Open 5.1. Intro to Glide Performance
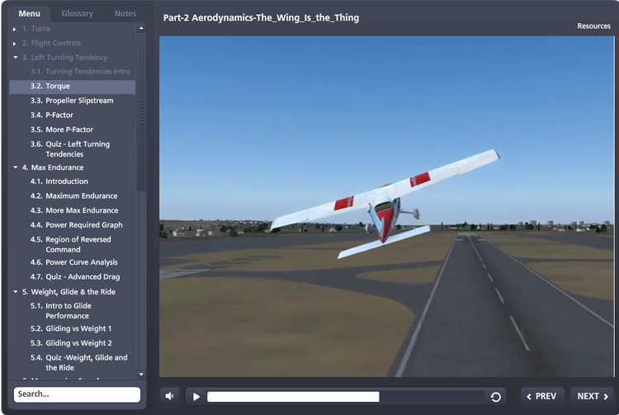The height and width of the screenshot is (415, 619). pyautogui.click(x=61, y=311)
